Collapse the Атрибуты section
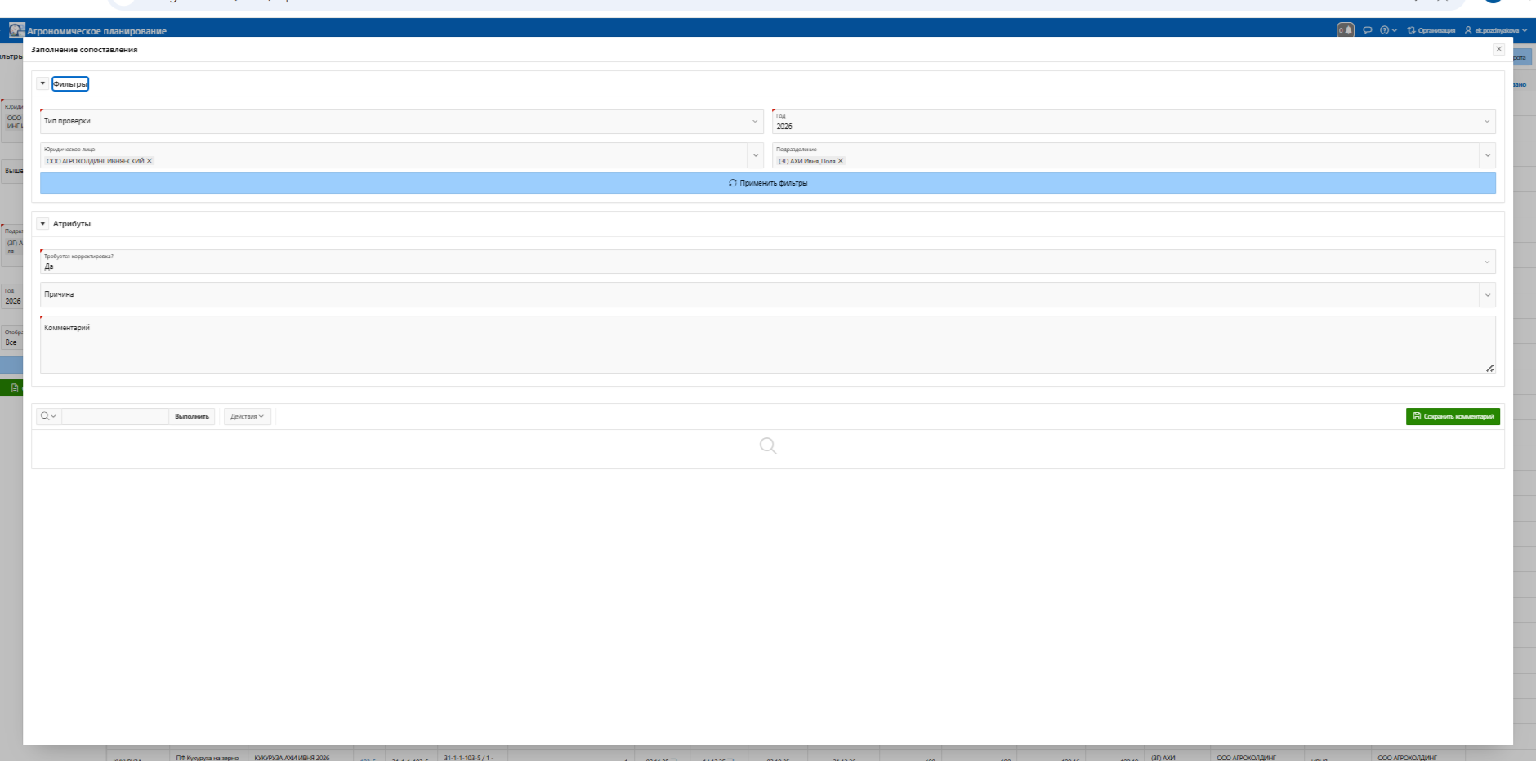This screenshot has height=761, width=1536. pyautogui.click(x=43, y=223)
